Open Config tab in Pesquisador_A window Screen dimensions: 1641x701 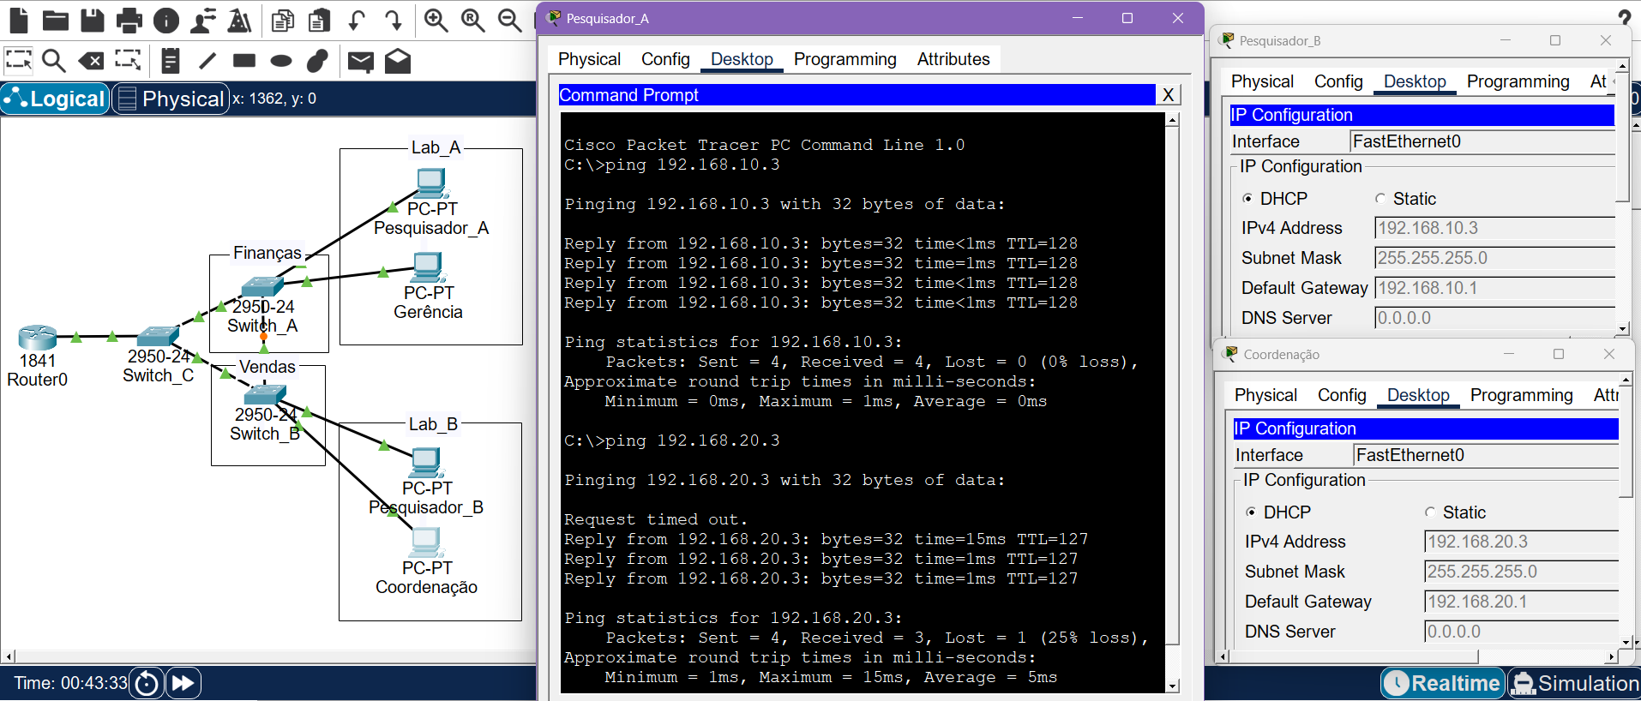[x=665, y=59]
